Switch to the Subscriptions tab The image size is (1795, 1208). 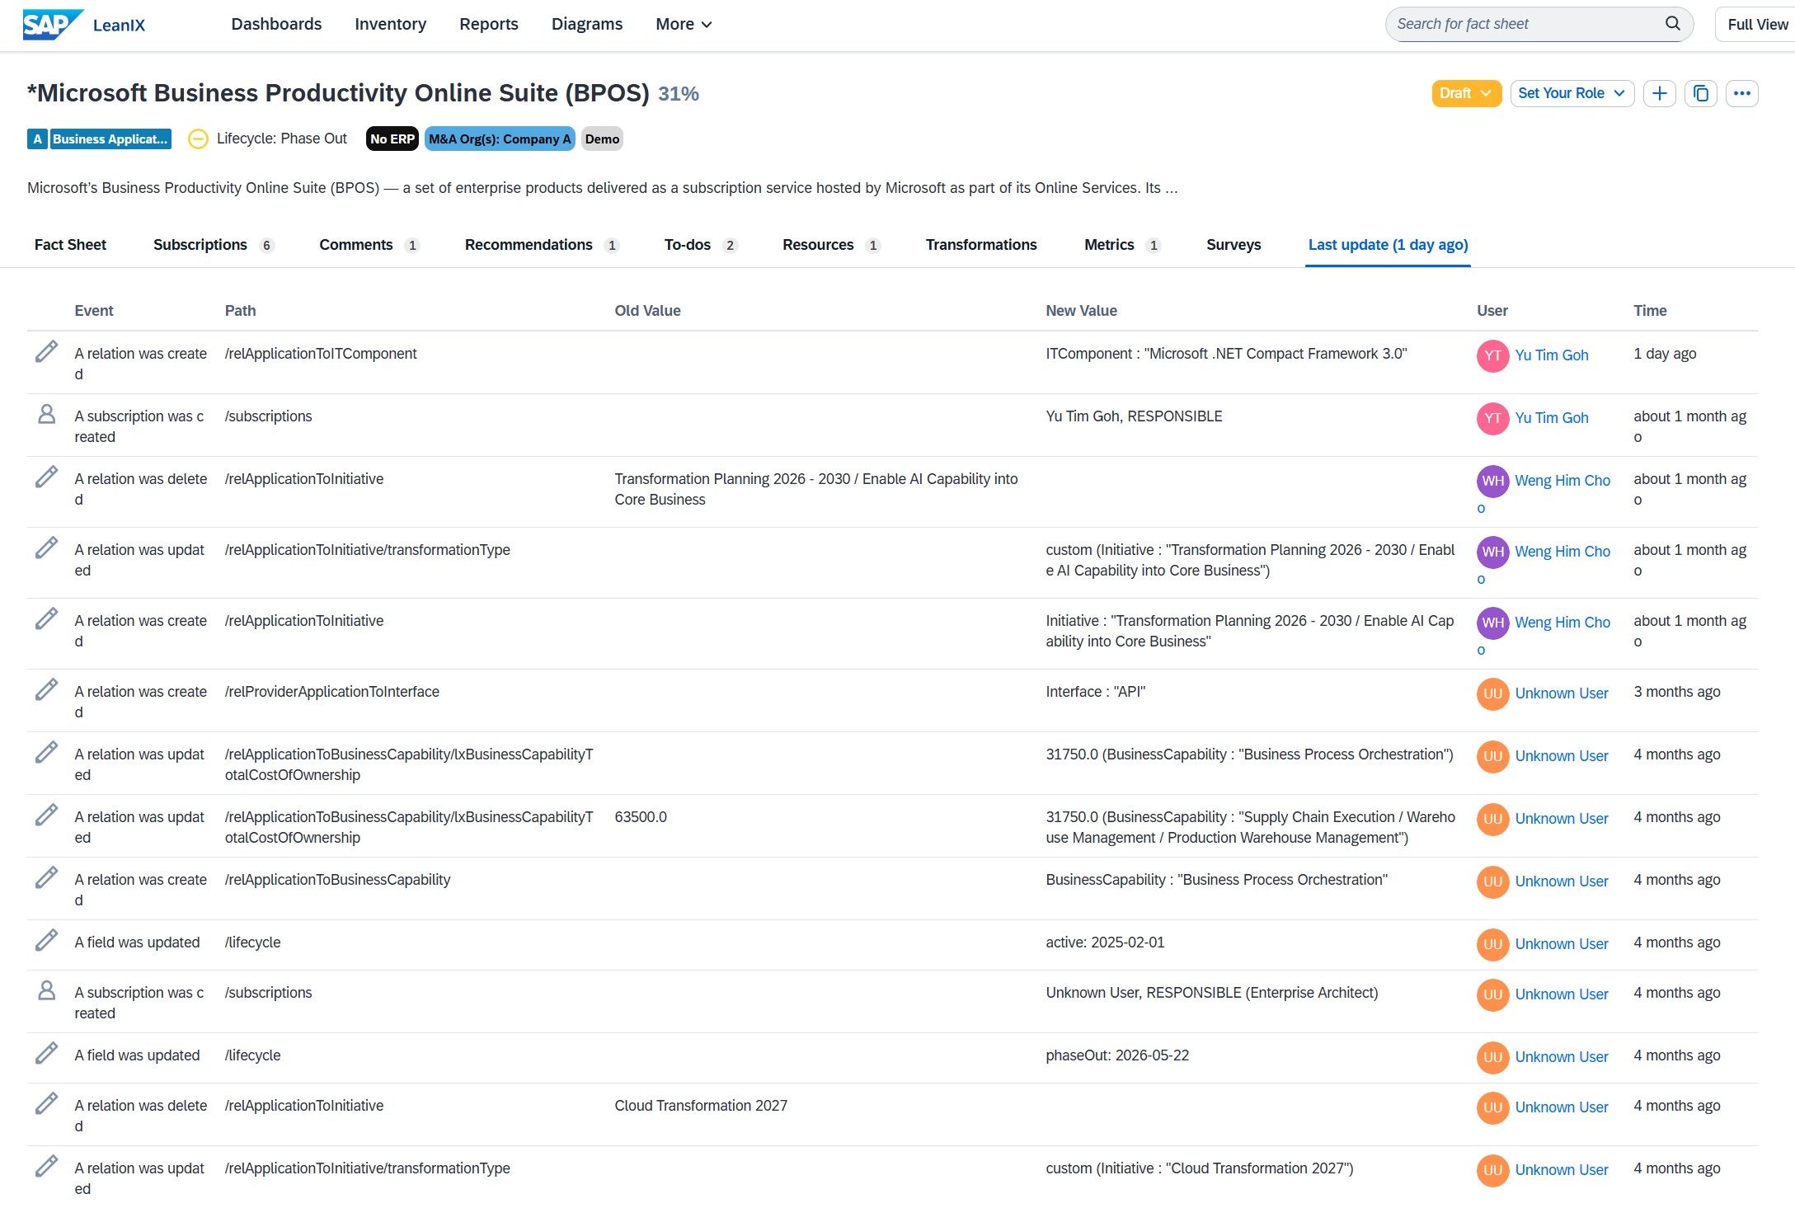[213, 245]
